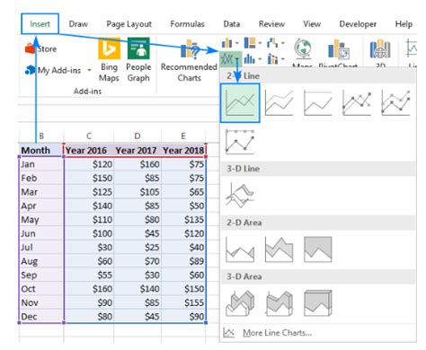Choose the 2-D Stacked Area chart

pyautogui.click(x=279, y=249)
